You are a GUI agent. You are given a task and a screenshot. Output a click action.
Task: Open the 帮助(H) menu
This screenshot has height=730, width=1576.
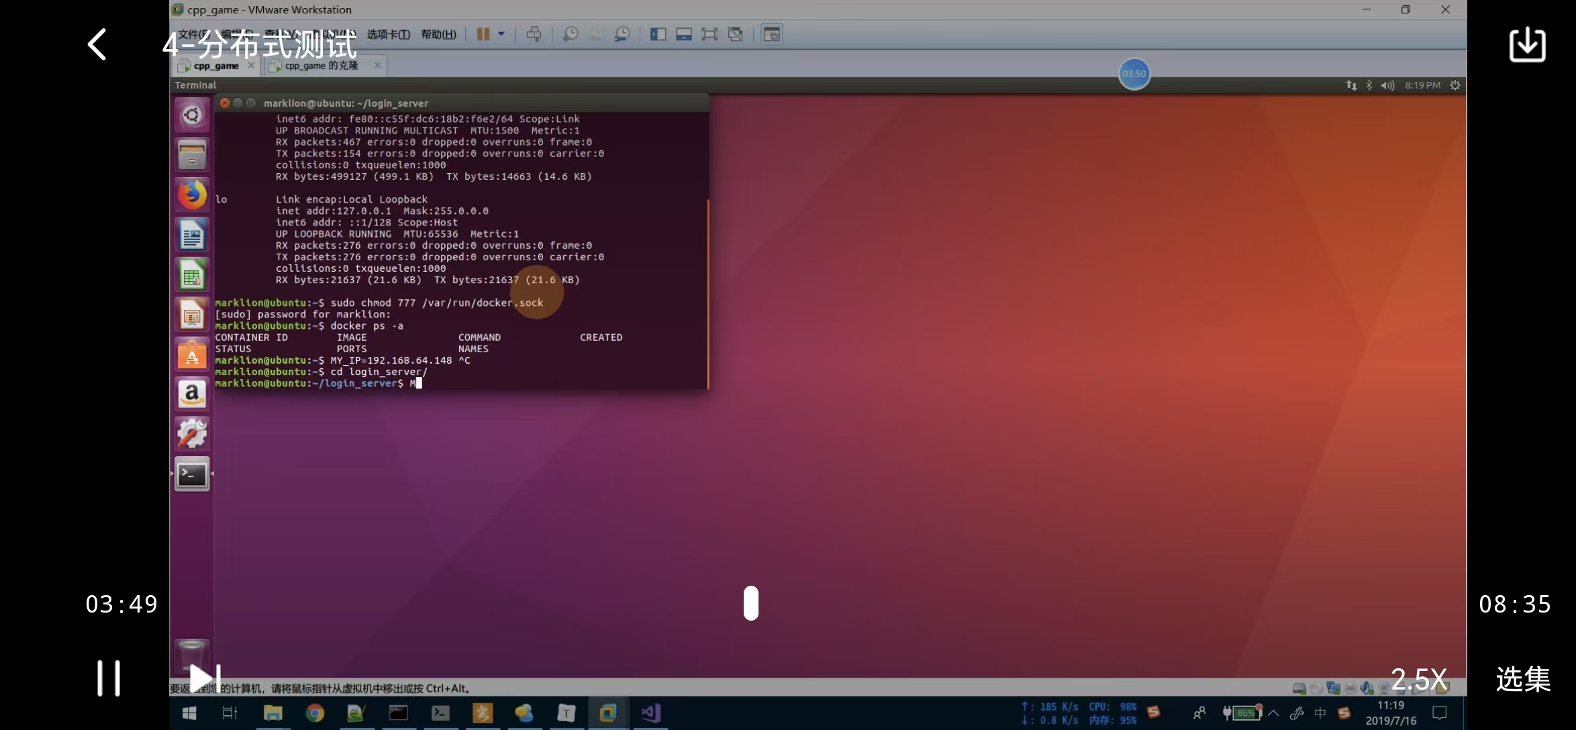click(438, 34)
